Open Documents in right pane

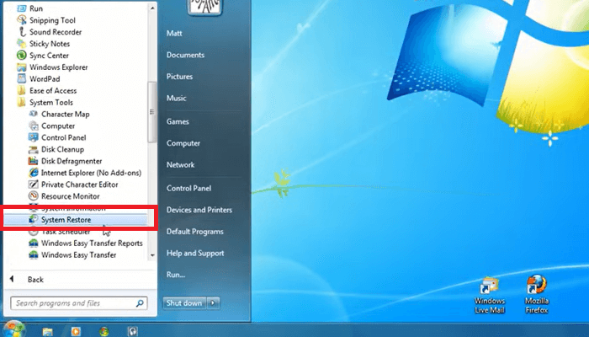pos(186,55)
